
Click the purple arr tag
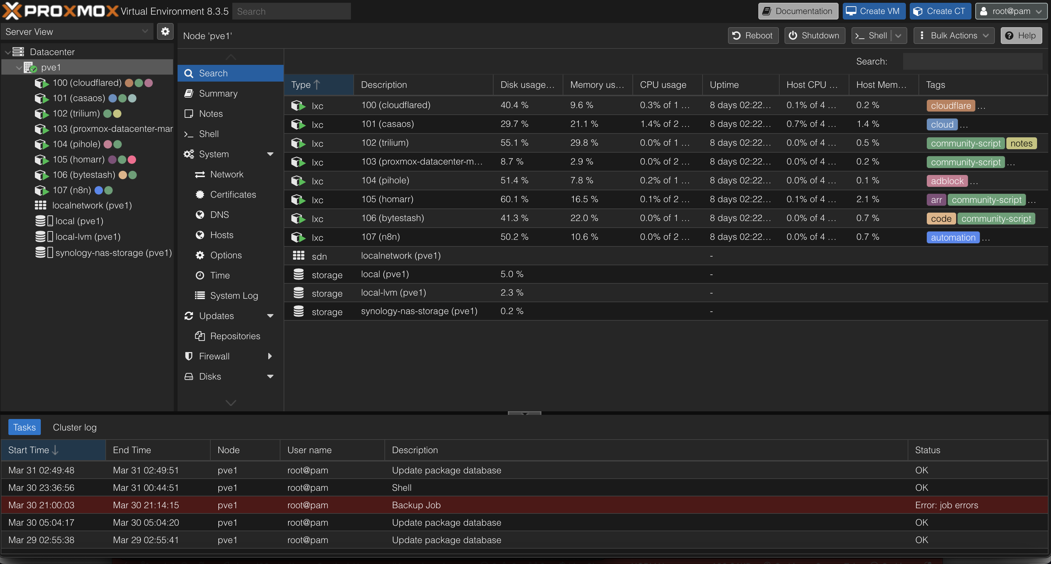(936, 200)
